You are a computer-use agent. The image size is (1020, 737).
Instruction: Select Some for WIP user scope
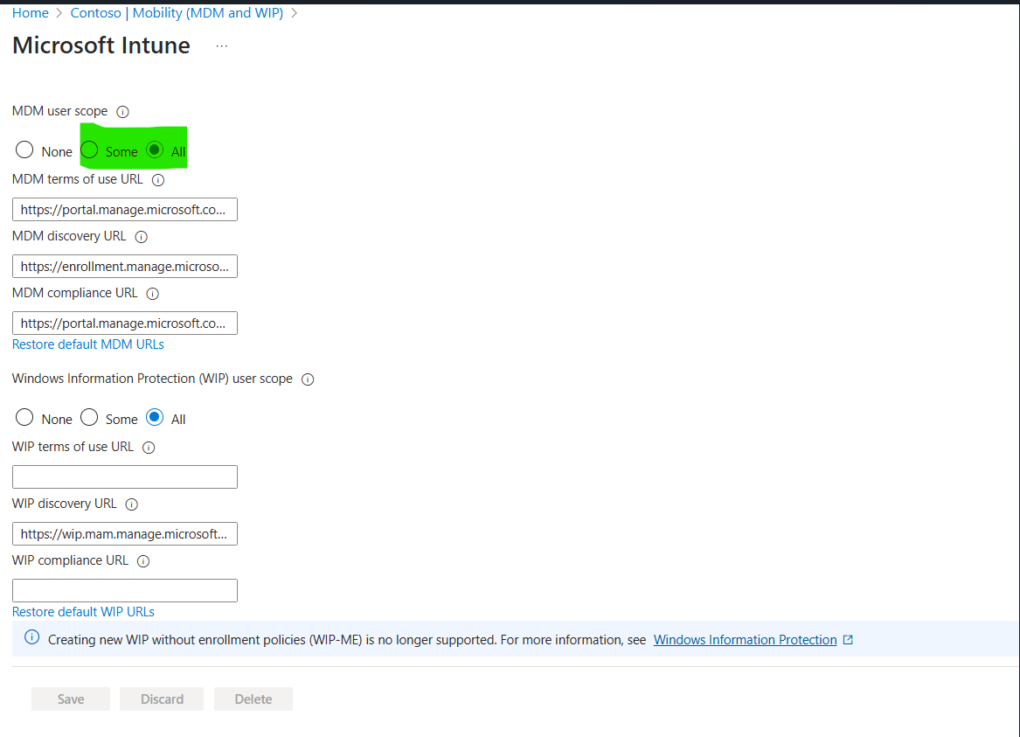[89, 418]
